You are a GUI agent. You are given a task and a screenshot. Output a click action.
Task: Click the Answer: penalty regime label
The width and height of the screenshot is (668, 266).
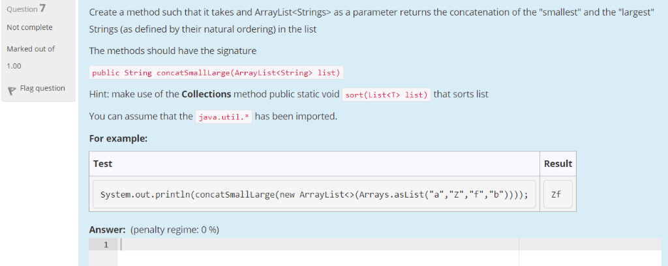pos(154,230)
